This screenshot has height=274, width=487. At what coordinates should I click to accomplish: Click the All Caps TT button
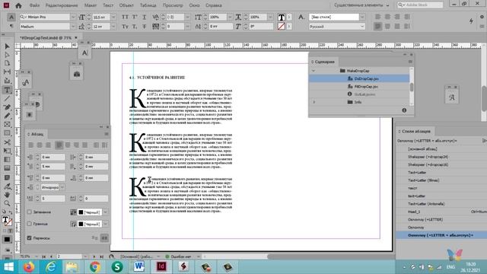point(125,17)
